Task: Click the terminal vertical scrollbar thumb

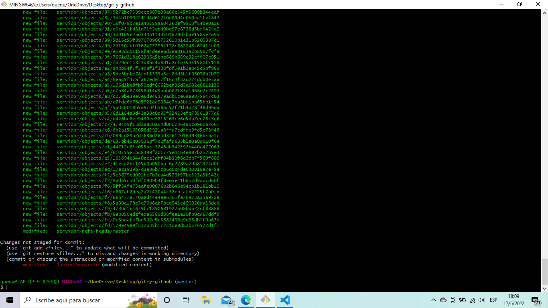Action: pos(544,272)
